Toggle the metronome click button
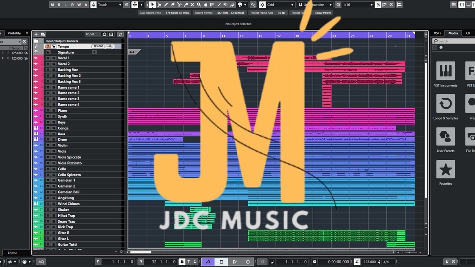The height and width of the screenshot is (267, 475). point(446,262)
